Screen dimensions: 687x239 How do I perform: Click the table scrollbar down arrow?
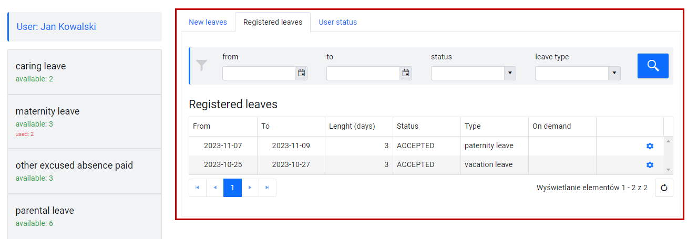(668, 170)
